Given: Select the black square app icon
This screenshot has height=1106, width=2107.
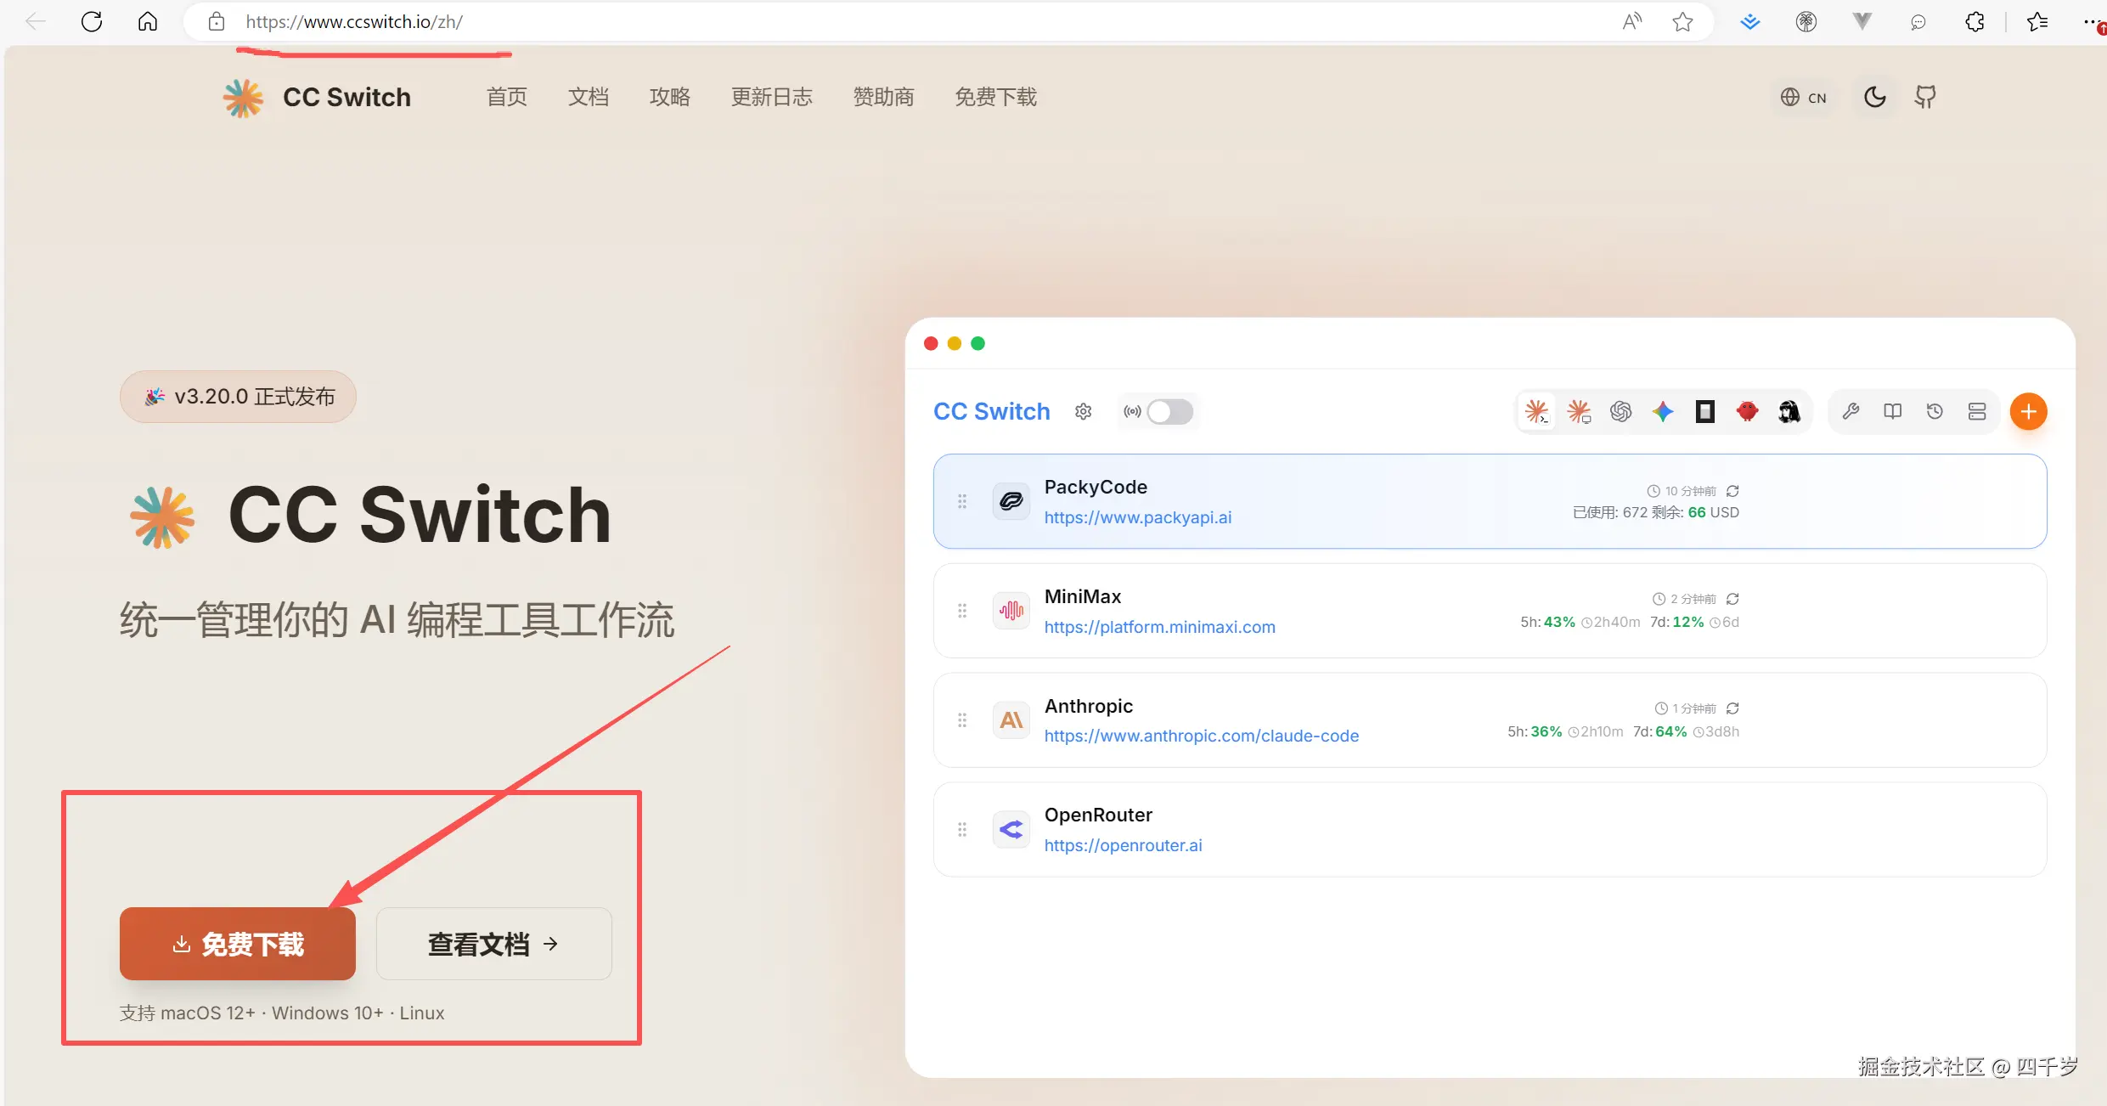Looking at the screenshot, I should pos(1704,412).
